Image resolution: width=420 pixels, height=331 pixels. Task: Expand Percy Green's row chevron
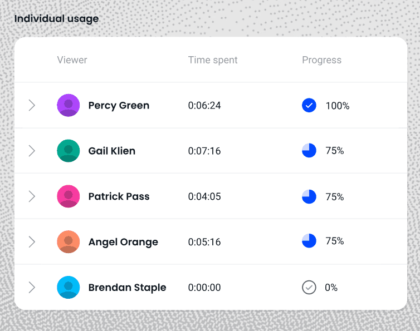coord(32,105)
